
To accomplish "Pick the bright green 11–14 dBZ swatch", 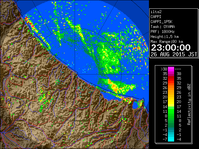I will tap(171, 111).
